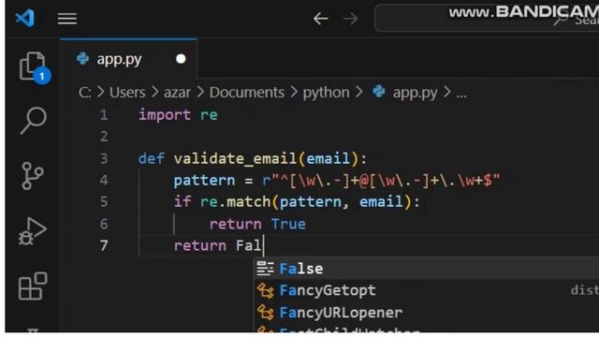
Task: Select the azar breadcrumb segment
Action: (177, 93)
